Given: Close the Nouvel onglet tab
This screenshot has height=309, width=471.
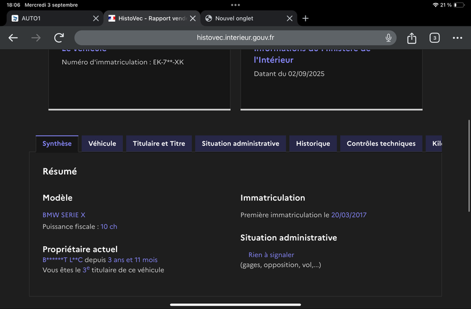Looking at the screenshot, I should [290, 18].
